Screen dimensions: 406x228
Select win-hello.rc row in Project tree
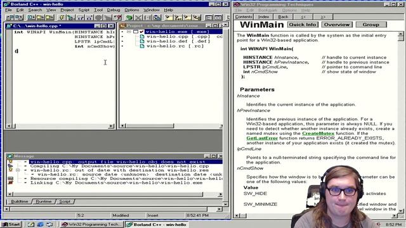point(175,46)
